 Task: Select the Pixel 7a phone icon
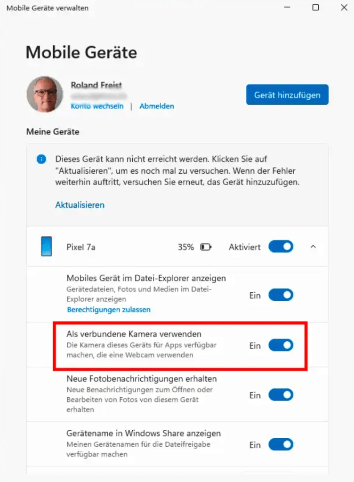pyautogui.click(x=47, y=246)
